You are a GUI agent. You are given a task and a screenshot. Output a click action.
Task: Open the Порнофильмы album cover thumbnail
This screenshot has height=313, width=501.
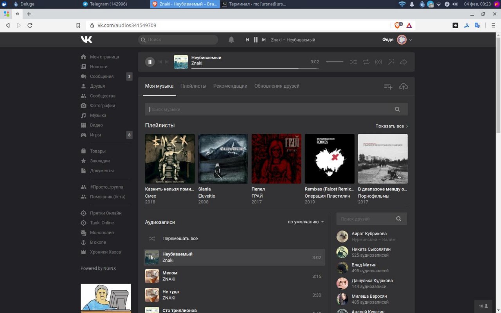(383, 159)
